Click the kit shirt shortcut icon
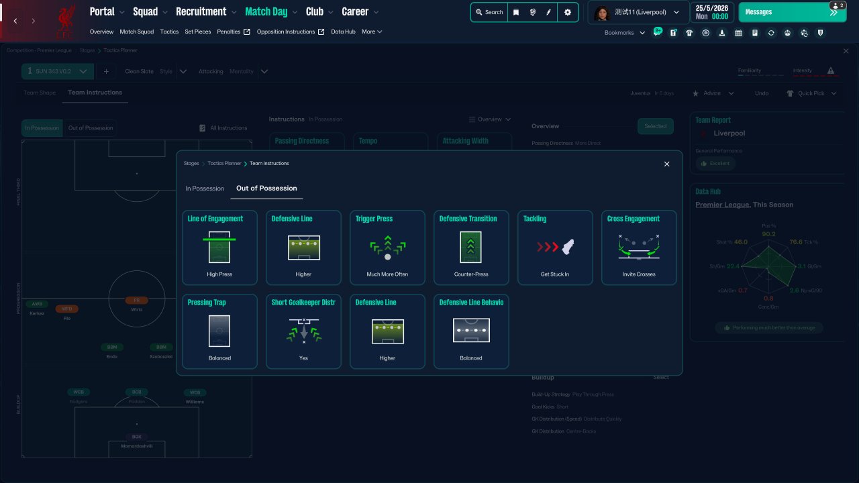 (x=689, y=33)
